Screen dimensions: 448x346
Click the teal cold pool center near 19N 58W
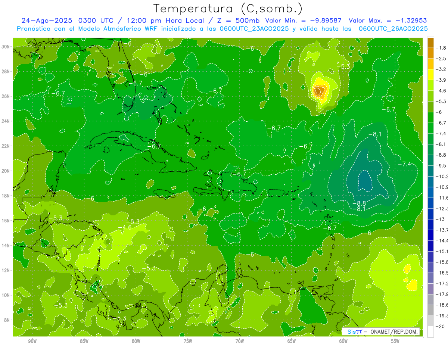[365, 180]
